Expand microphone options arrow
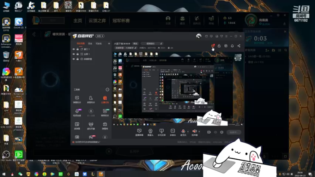 [188, 132]
